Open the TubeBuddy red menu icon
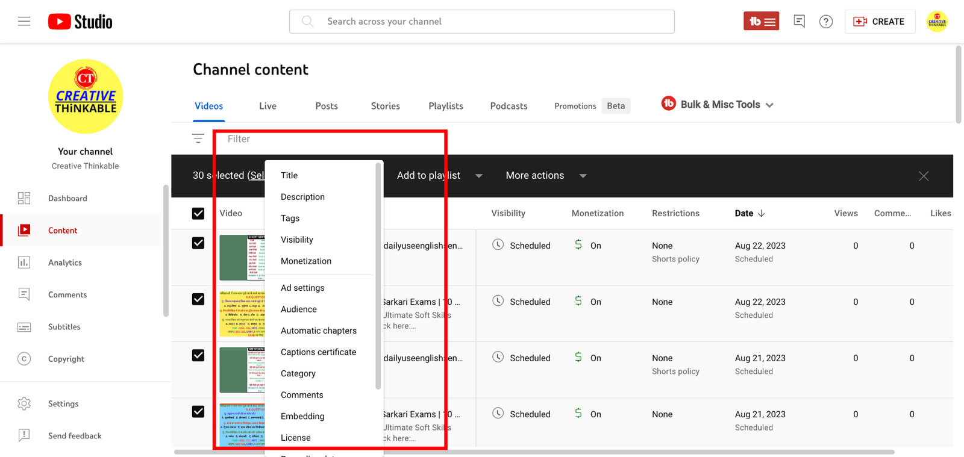 click(x=761, y=22)
